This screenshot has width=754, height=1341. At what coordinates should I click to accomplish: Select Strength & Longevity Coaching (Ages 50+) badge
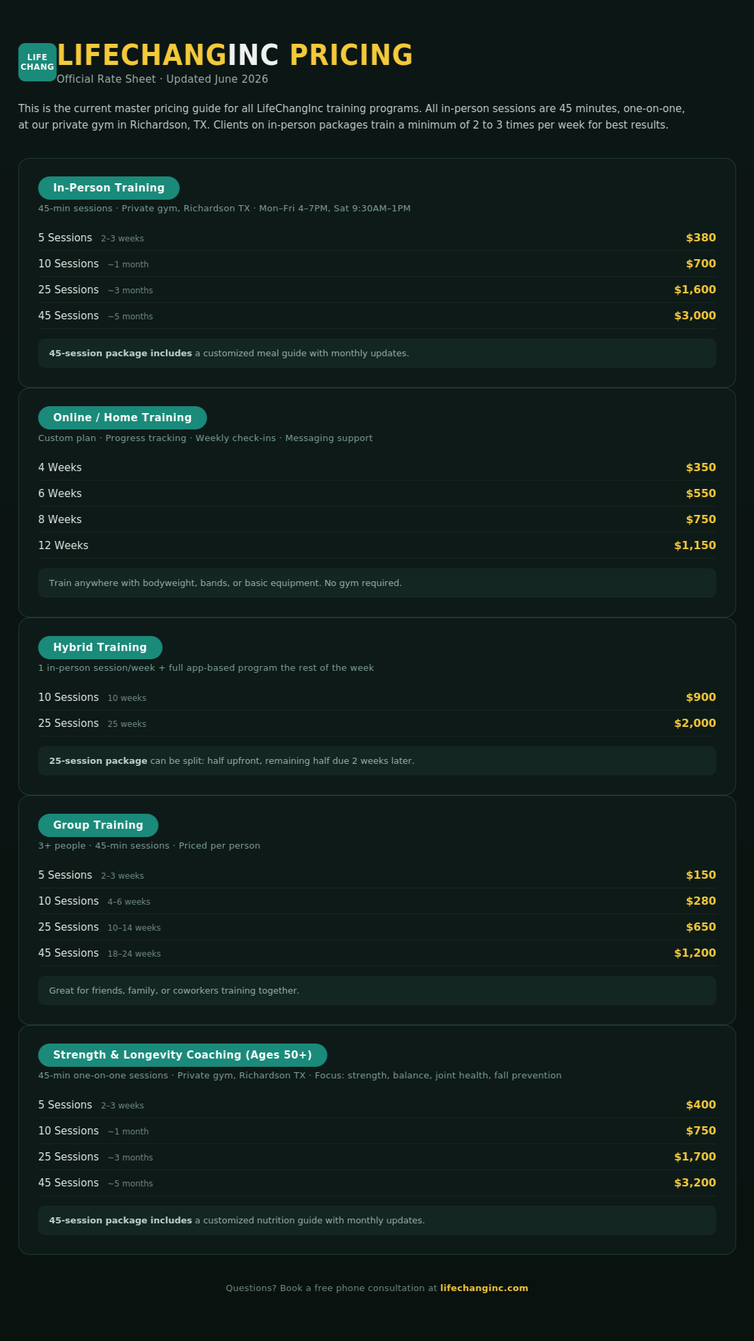pyautogui.click(x=183, y=1055)
